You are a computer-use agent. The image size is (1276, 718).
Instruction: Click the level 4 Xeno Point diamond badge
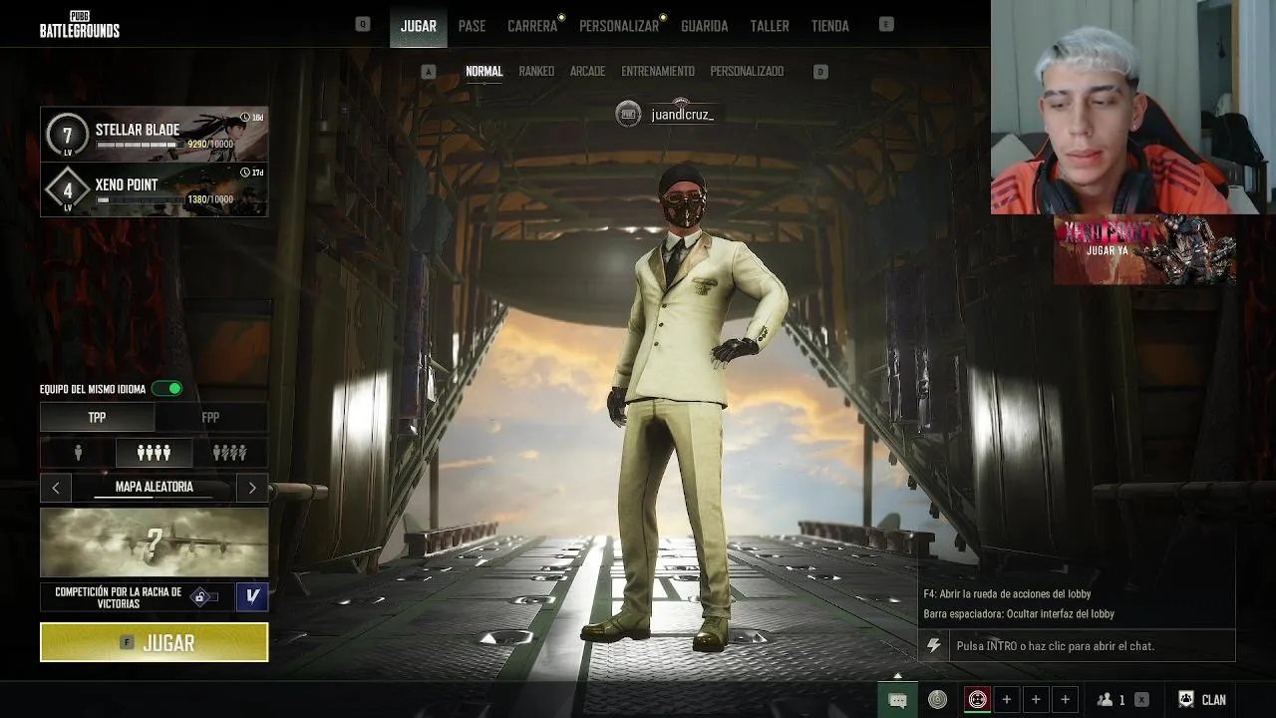[68, 189]
